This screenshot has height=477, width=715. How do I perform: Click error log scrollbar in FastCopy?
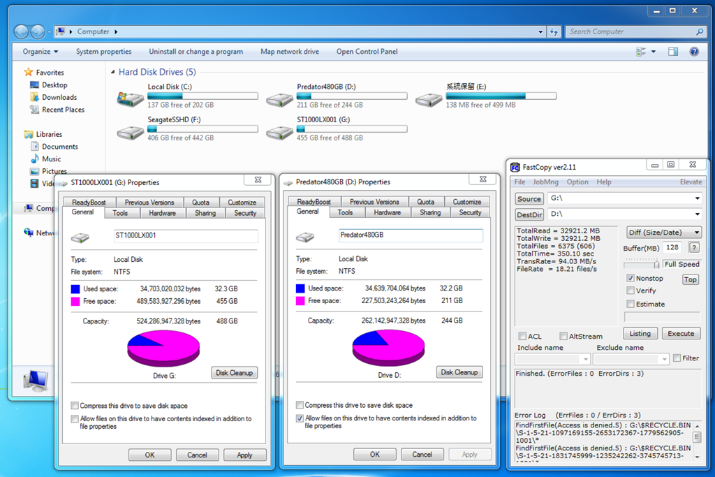[x=698, y=441]
